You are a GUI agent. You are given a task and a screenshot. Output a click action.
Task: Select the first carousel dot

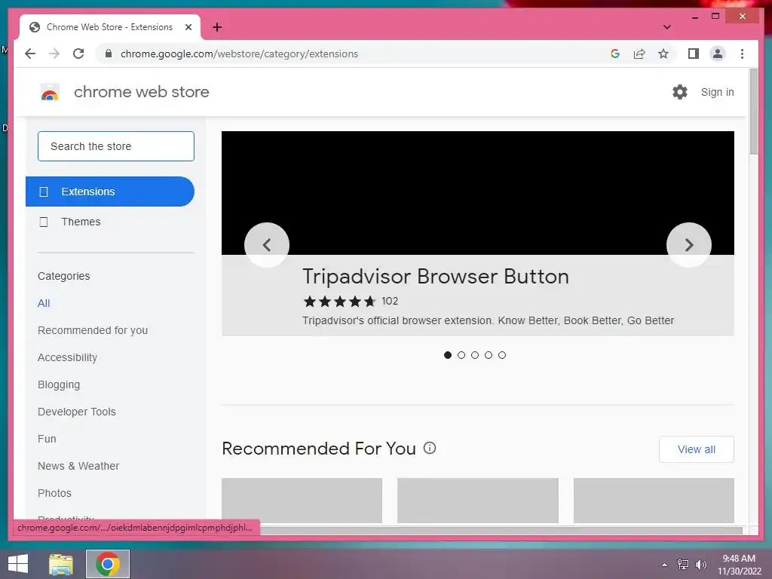coord(448,355)
